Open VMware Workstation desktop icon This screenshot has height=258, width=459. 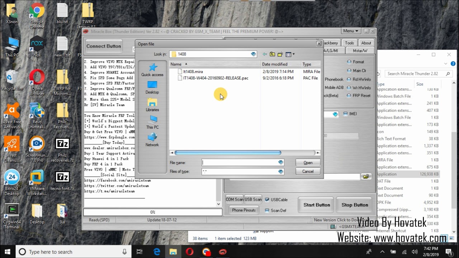(37, 183)
